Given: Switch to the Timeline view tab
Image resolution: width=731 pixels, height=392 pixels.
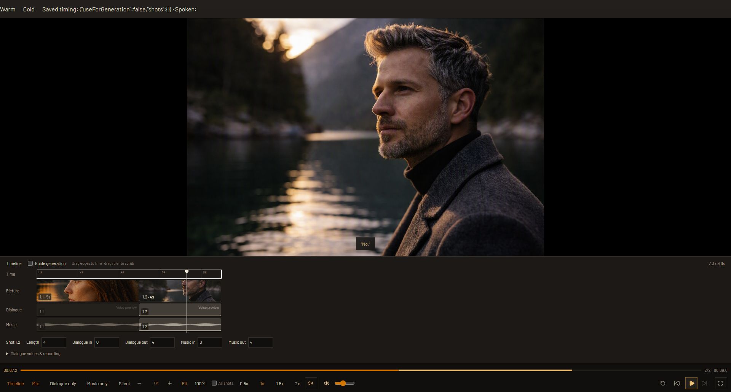Looking at the screenshot, I should click(16, 384).
